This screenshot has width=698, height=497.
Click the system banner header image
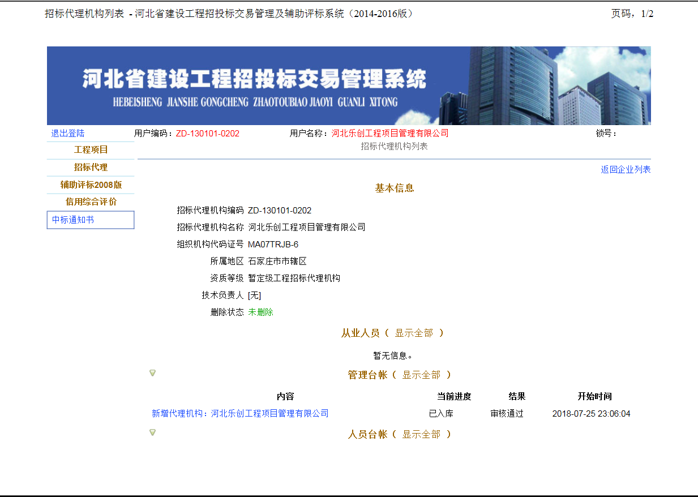coord(349,85)
